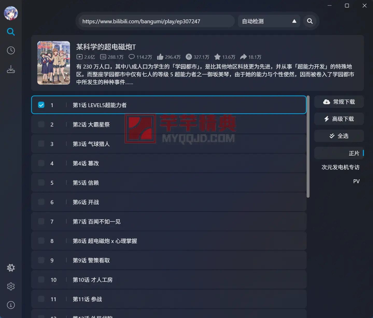Click the 第5话 信赖 title text

pos(86,183)
